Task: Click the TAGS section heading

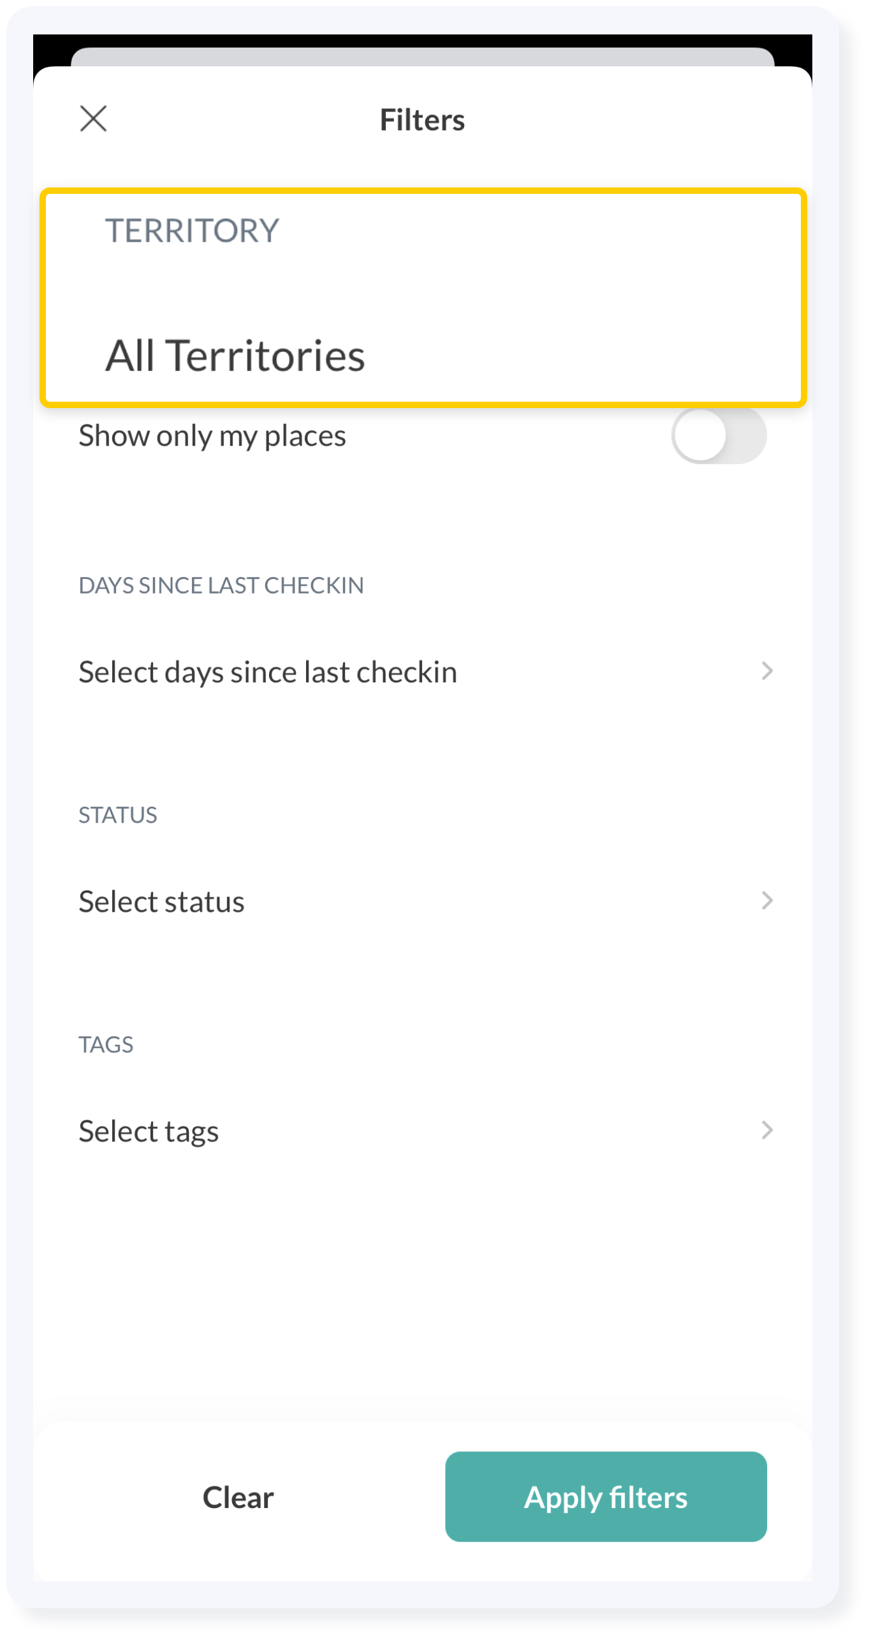Action: pos(106,1044)
